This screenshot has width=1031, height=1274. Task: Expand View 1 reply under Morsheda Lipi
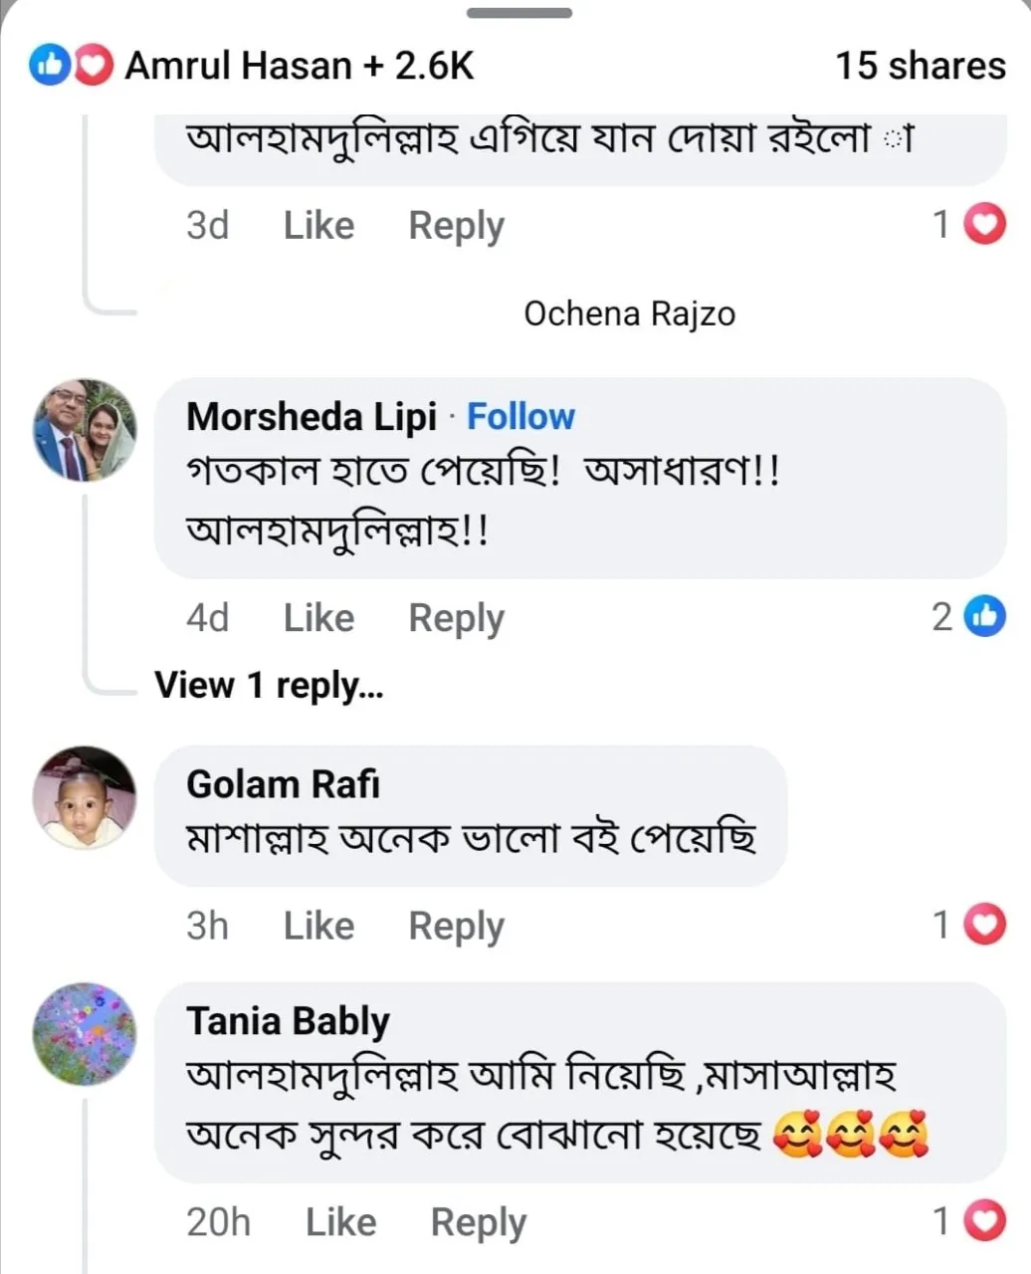[269, 685]
